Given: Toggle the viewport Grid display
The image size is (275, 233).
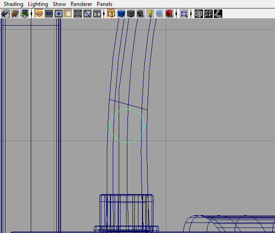Looking at the screenshot, I should click(x=39, y=14).
